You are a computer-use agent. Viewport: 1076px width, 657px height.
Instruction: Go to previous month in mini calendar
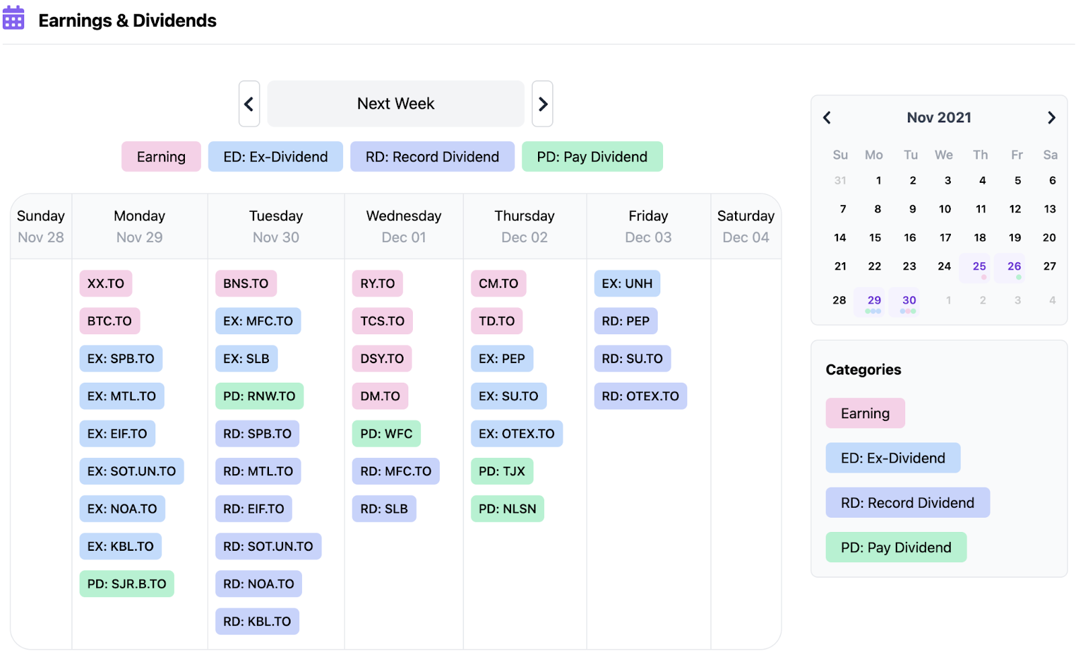pos(827,118)
